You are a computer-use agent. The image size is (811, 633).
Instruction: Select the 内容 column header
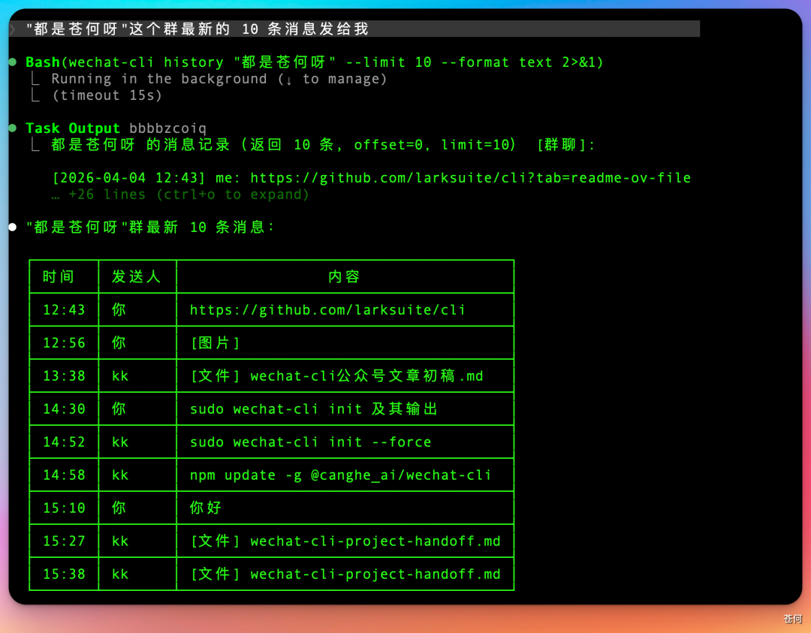[x=345, y=276]
